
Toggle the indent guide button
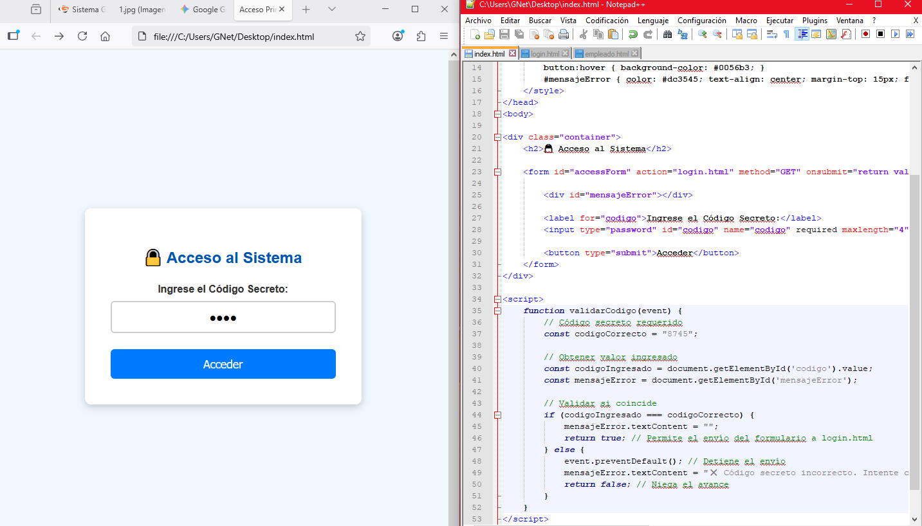pos(801,34)
